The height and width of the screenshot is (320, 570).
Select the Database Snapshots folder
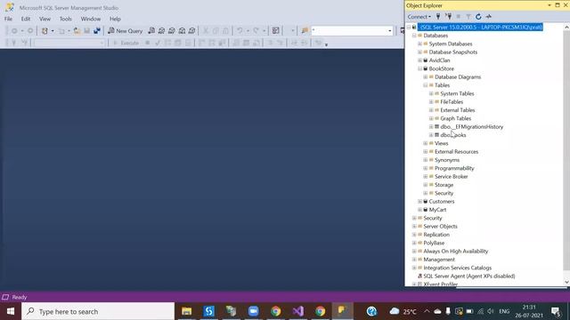pos(453,52)
